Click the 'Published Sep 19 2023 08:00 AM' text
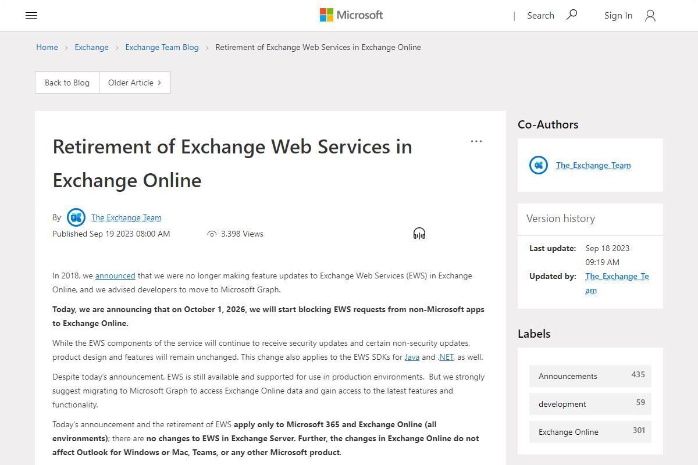The width and height of the screenshot is (698, 465). tap(111, 234)
